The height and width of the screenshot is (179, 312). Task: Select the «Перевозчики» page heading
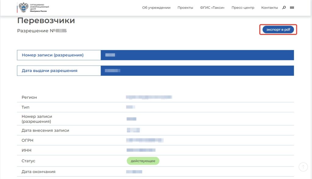[46, 21]
